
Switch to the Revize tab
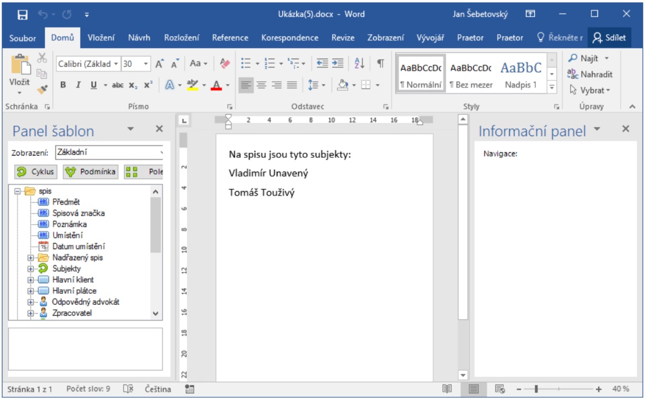[x=343, y=38]
